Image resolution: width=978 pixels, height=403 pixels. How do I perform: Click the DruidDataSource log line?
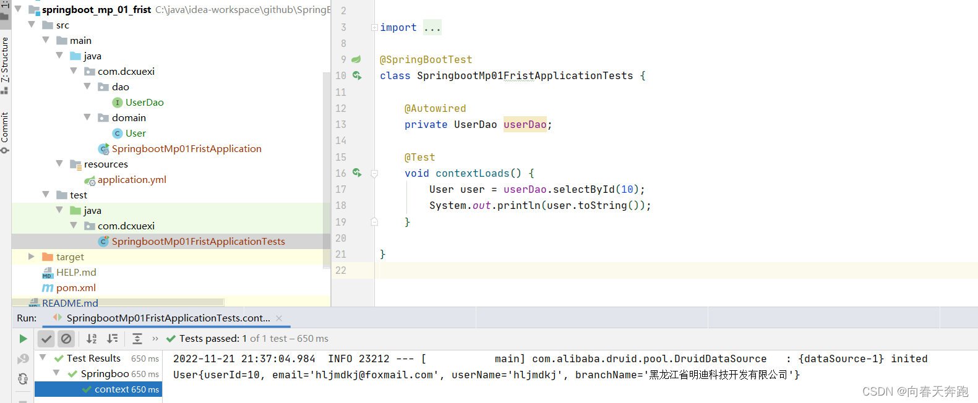(x=550, y=358)
